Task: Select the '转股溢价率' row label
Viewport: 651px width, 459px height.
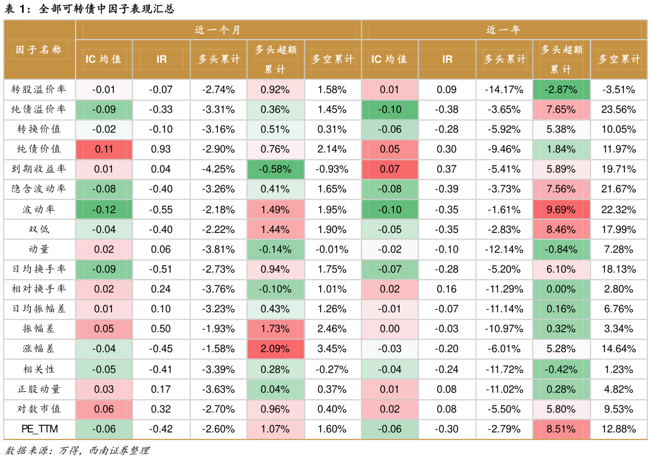Action: pos(39,89)
